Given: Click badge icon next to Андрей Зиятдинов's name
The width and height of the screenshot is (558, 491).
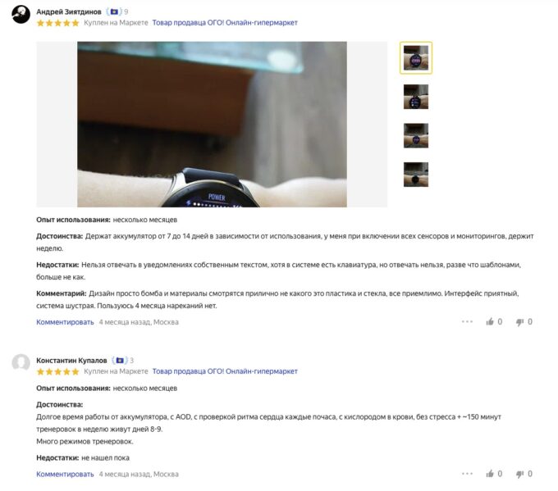Looking at the screenshot, I should click(114, 11).
